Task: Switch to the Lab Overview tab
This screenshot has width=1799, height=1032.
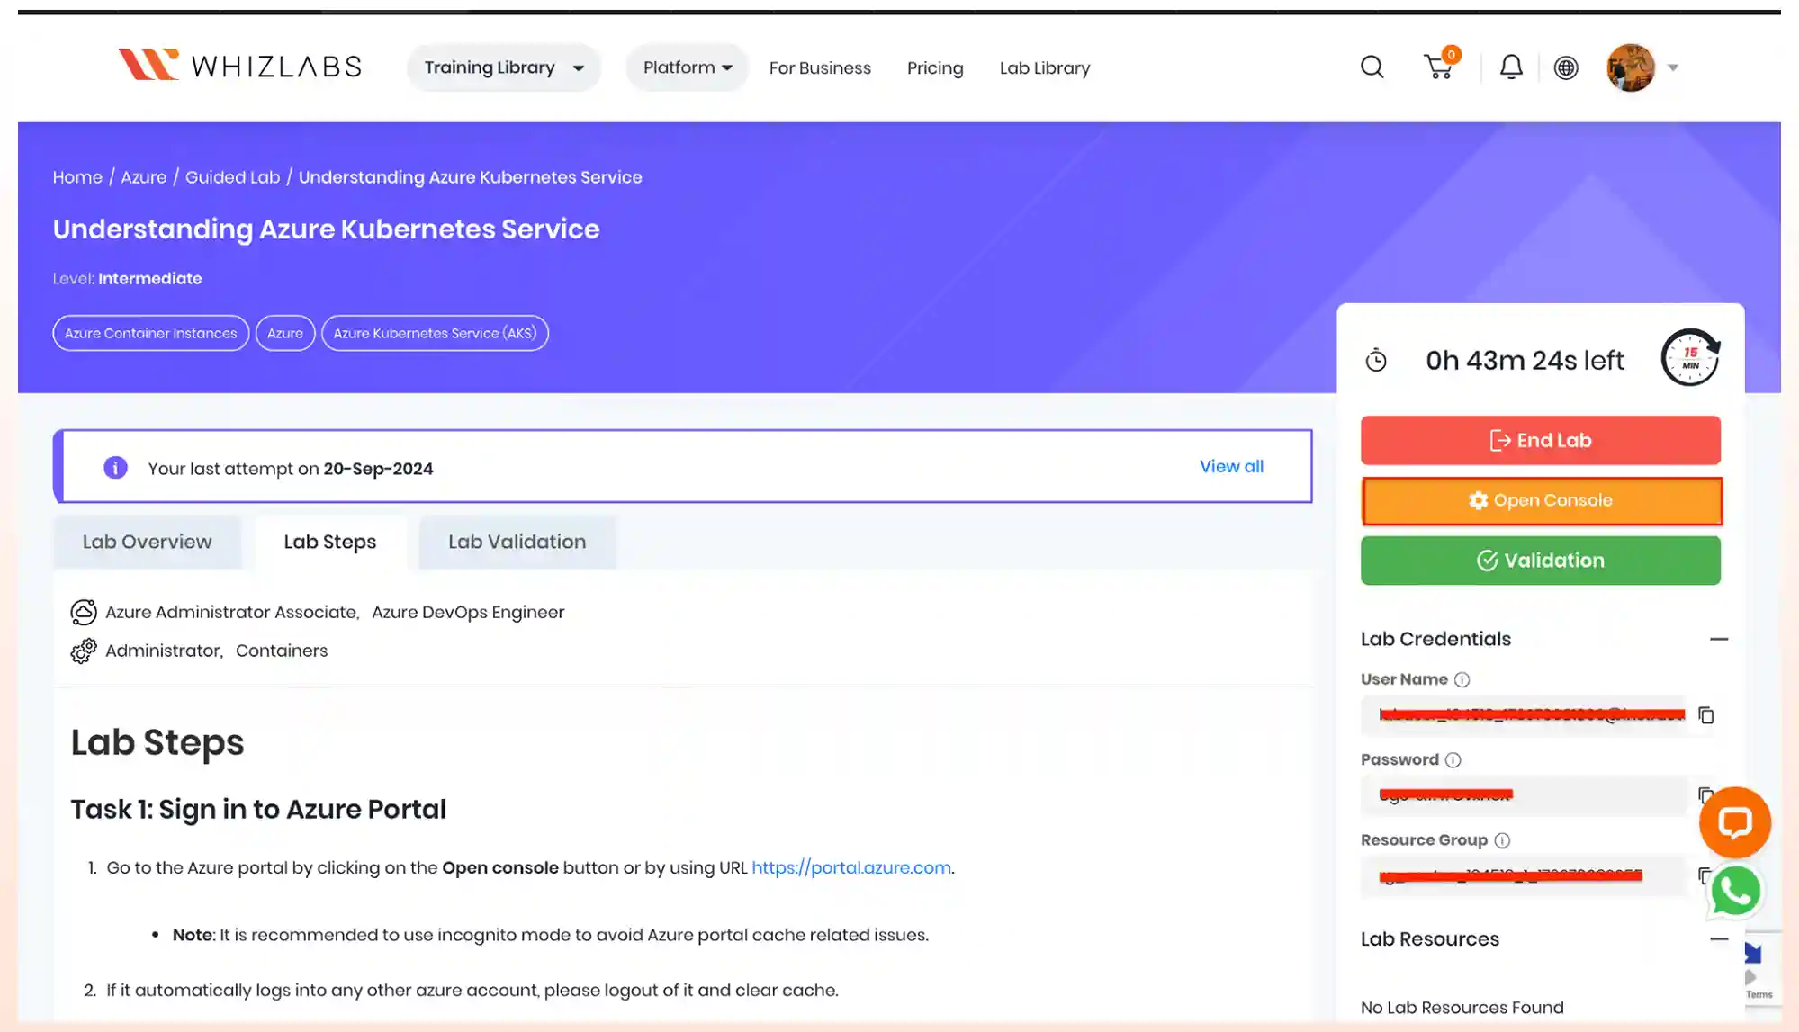Action: pos(148,542)
